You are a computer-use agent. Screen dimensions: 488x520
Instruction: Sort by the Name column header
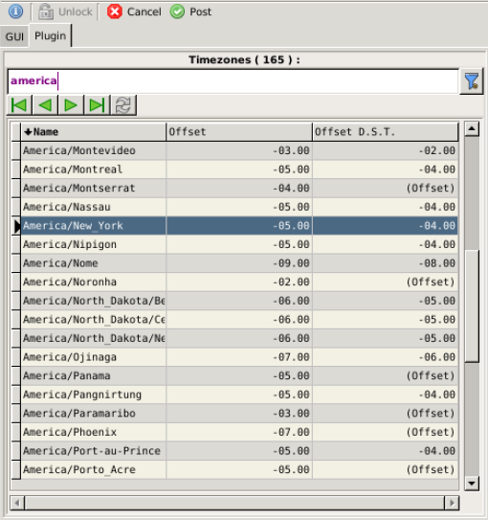pyautogui.click(x=94, y=132)
